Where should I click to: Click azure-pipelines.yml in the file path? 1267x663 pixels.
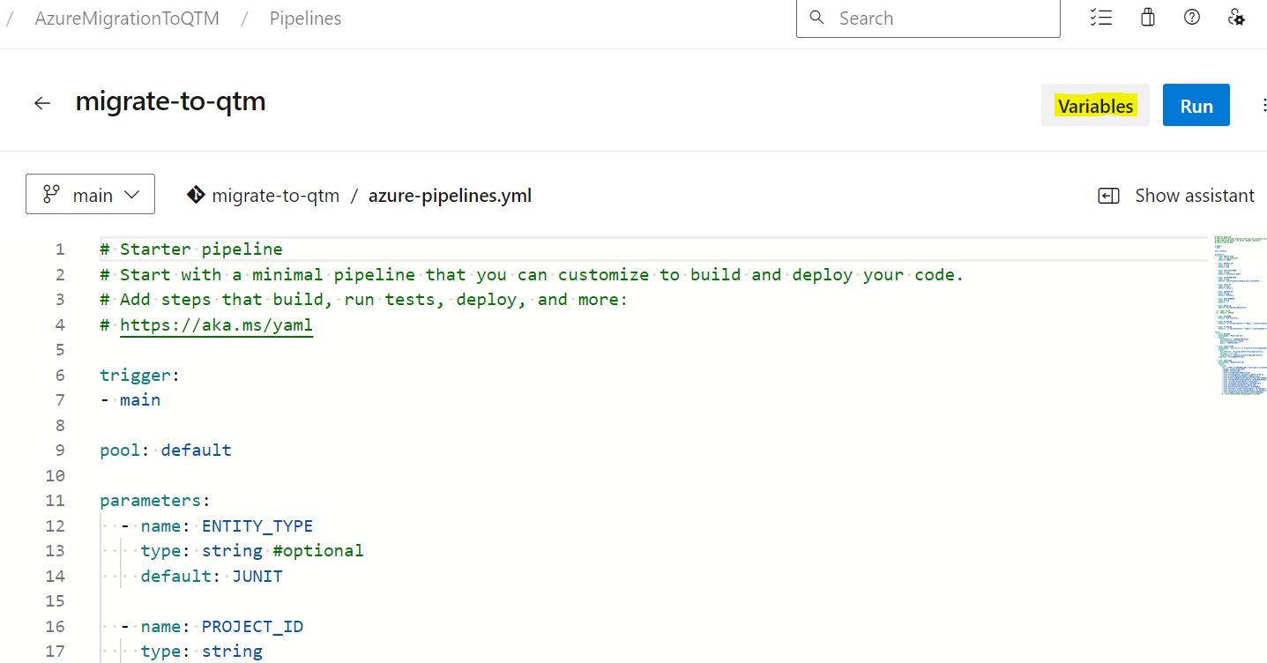(450, 195)
